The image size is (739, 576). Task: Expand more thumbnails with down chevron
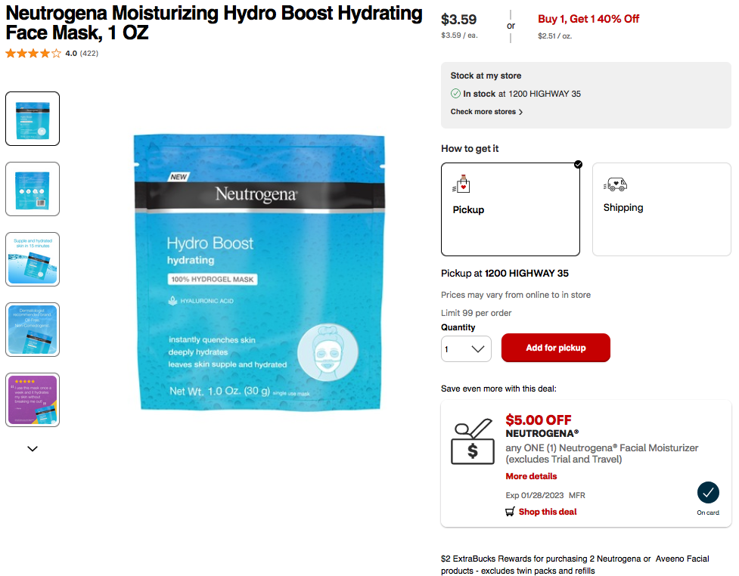coord(33,449)
